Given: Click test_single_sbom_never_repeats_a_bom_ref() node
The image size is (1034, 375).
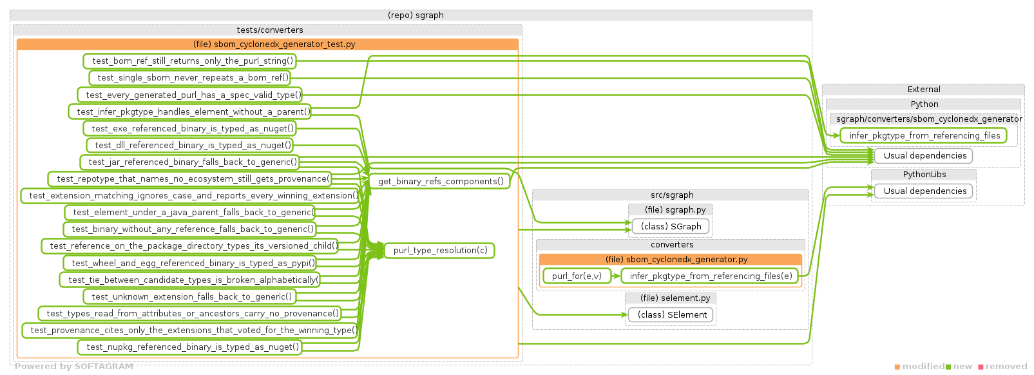Looking at the screenshot, I should pos(190,78).
